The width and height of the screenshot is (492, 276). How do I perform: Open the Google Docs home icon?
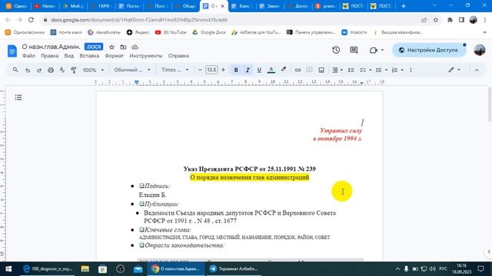click(12, 51)
